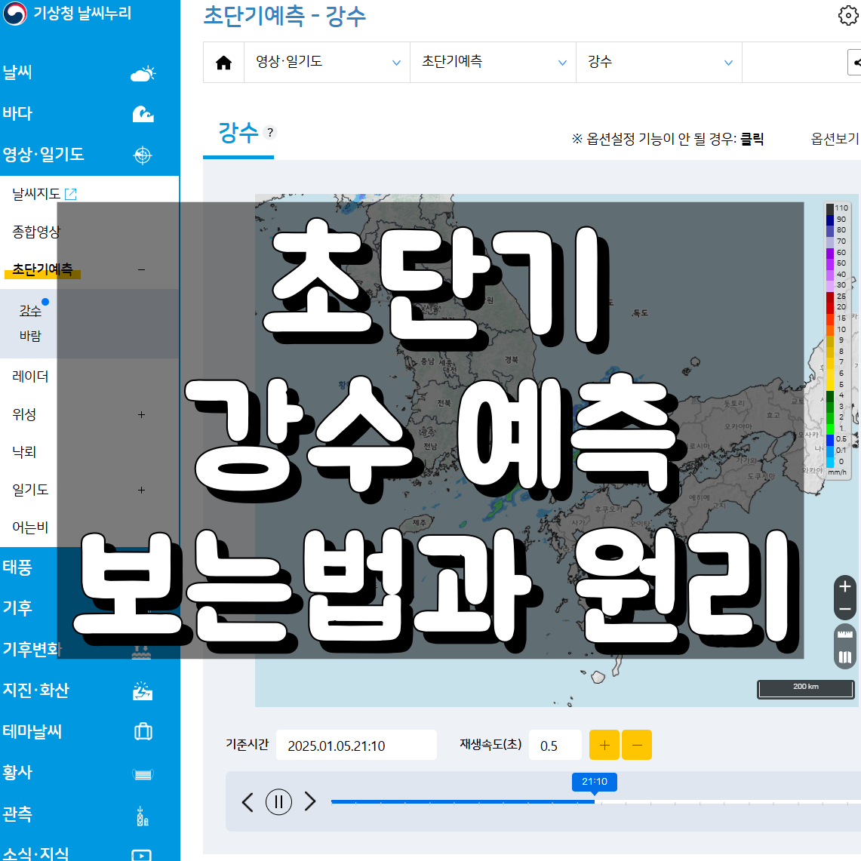Click 옵션보기 to show options

tap(835, 139)
